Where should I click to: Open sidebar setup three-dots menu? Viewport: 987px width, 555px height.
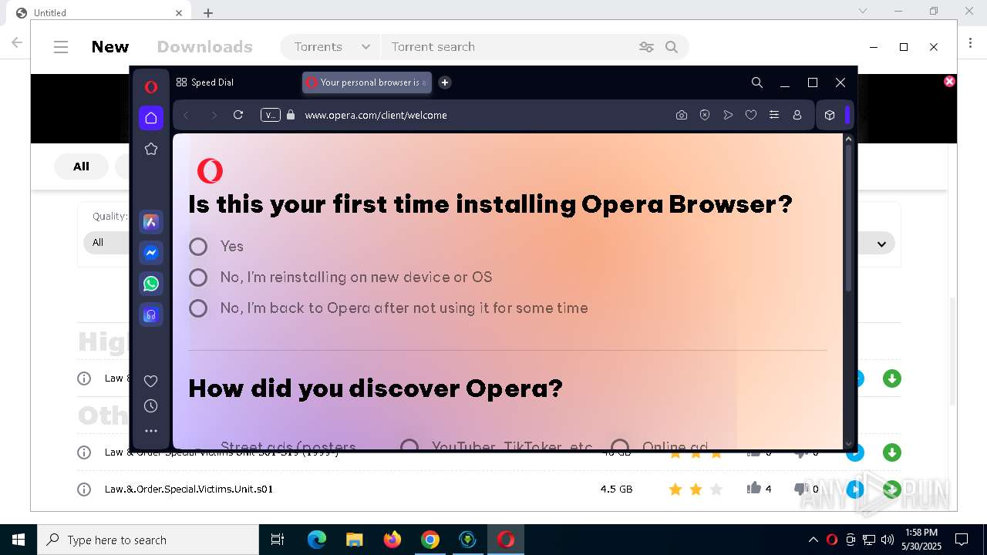pos(151,431)
